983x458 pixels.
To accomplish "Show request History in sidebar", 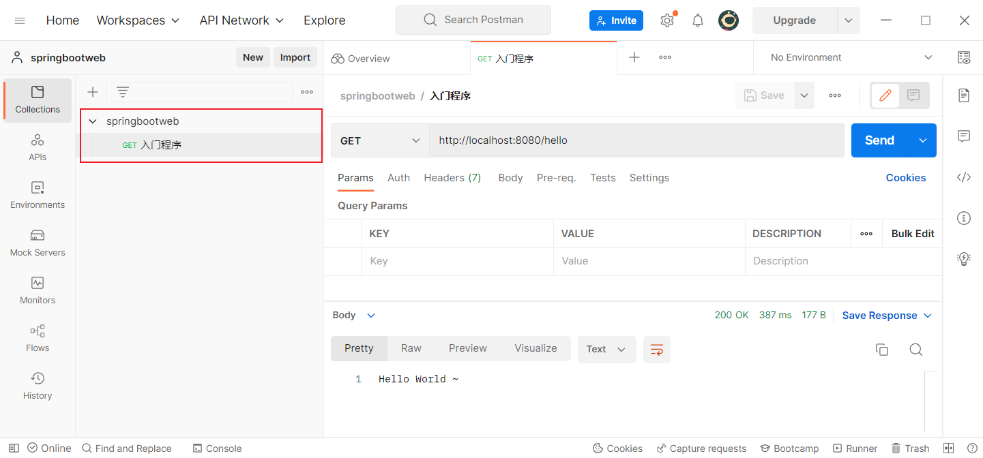I will point(38,386).
